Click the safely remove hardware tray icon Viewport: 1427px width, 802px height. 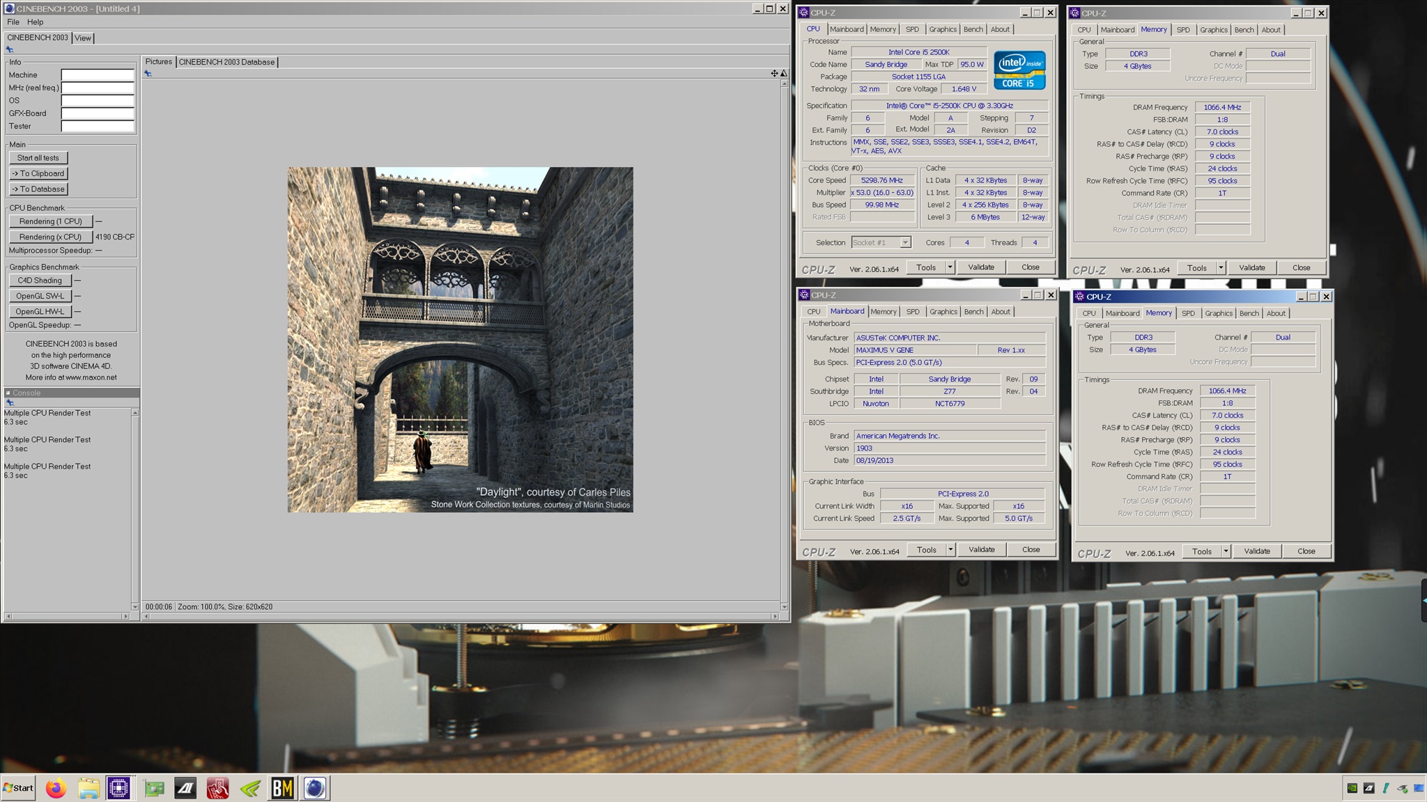click(1402, 789)
